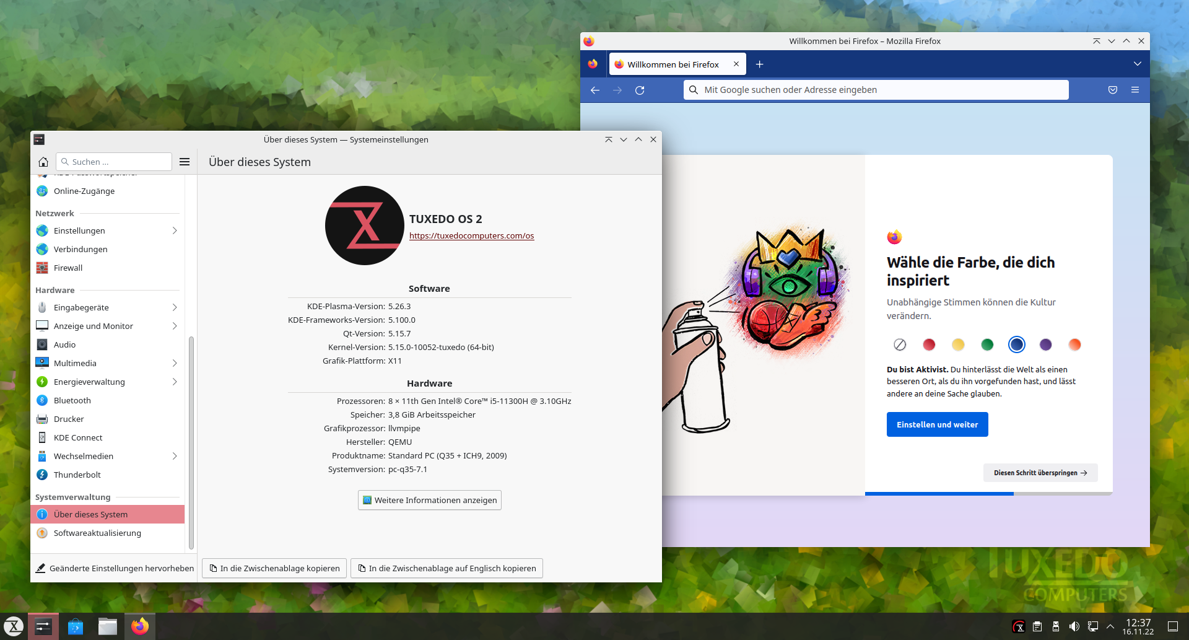Close the Willkommen bei Firefox tab

[736, 64]
